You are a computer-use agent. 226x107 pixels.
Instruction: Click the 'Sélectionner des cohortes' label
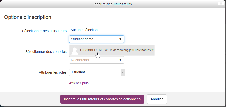pyautogui.click(x=46, y=52)
